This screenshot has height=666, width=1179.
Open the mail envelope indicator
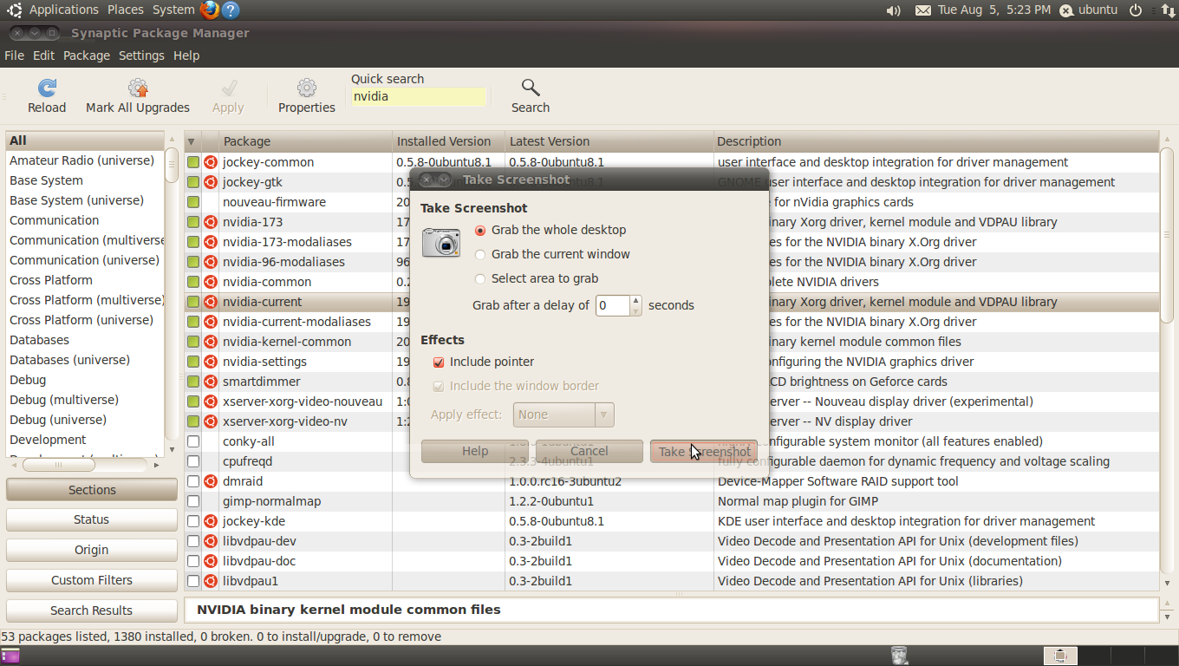tap(923, 10)
